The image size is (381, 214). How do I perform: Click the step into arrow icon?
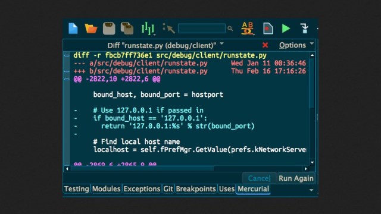coord(304,29)
